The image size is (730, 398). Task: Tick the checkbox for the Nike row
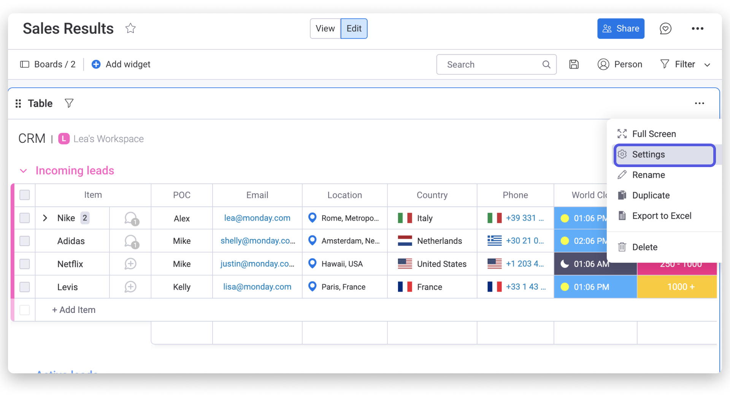click(25, 218)
